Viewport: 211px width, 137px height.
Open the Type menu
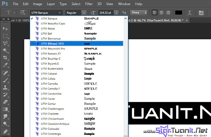(63, 4)
